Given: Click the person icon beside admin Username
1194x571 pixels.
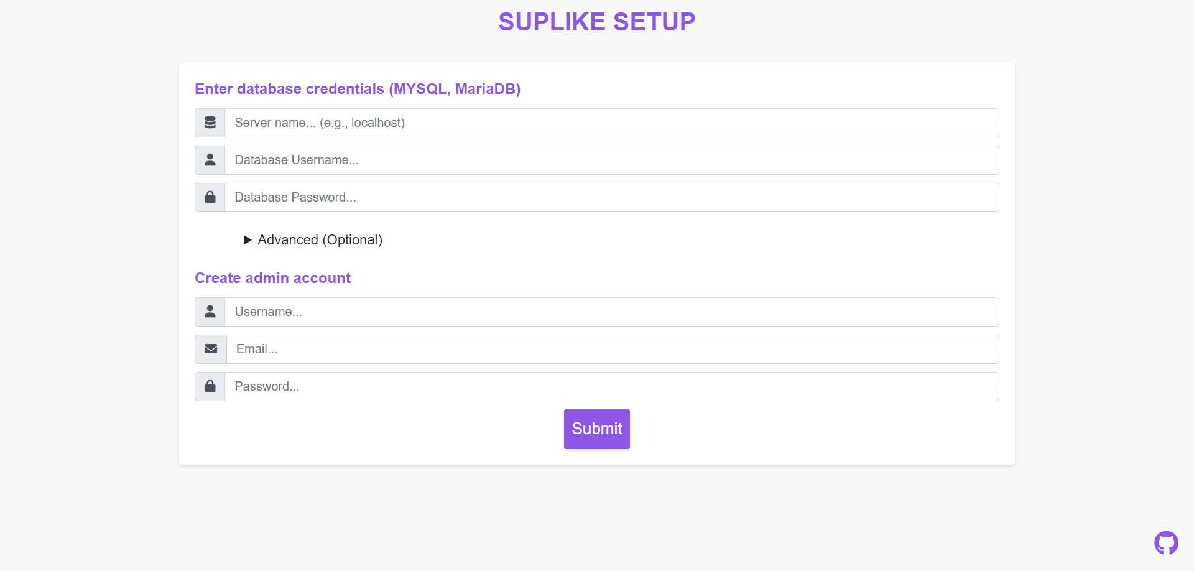Looking at the screenshot, I should (x=210, y=312).
